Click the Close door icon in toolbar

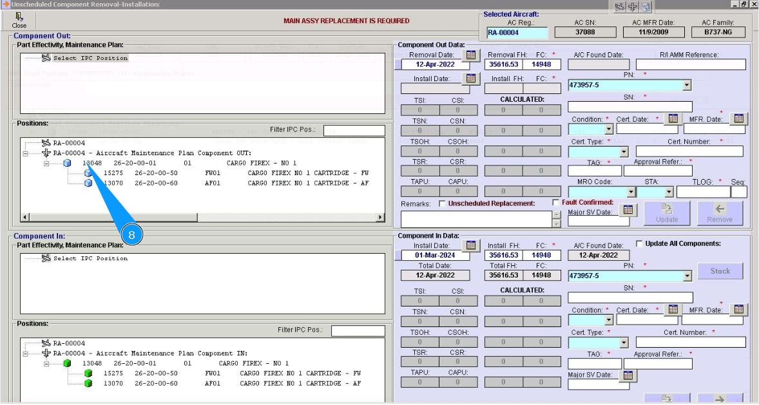19,17
